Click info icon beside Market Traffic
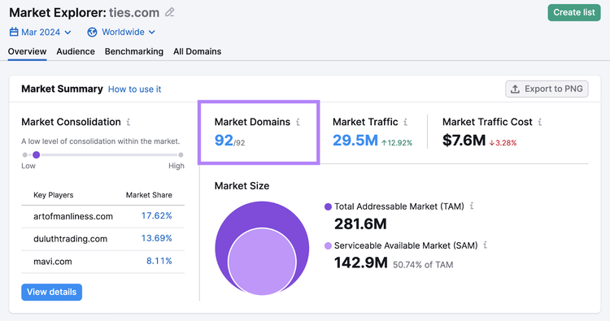This screenshot has height=321, width=610. [x=405, y=122]
